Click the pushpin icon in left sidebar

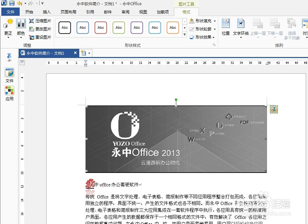point(9,57)
